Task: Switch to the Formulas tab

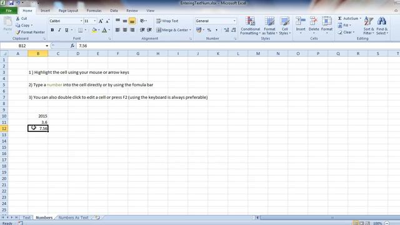Action: (x=94, y=11)
